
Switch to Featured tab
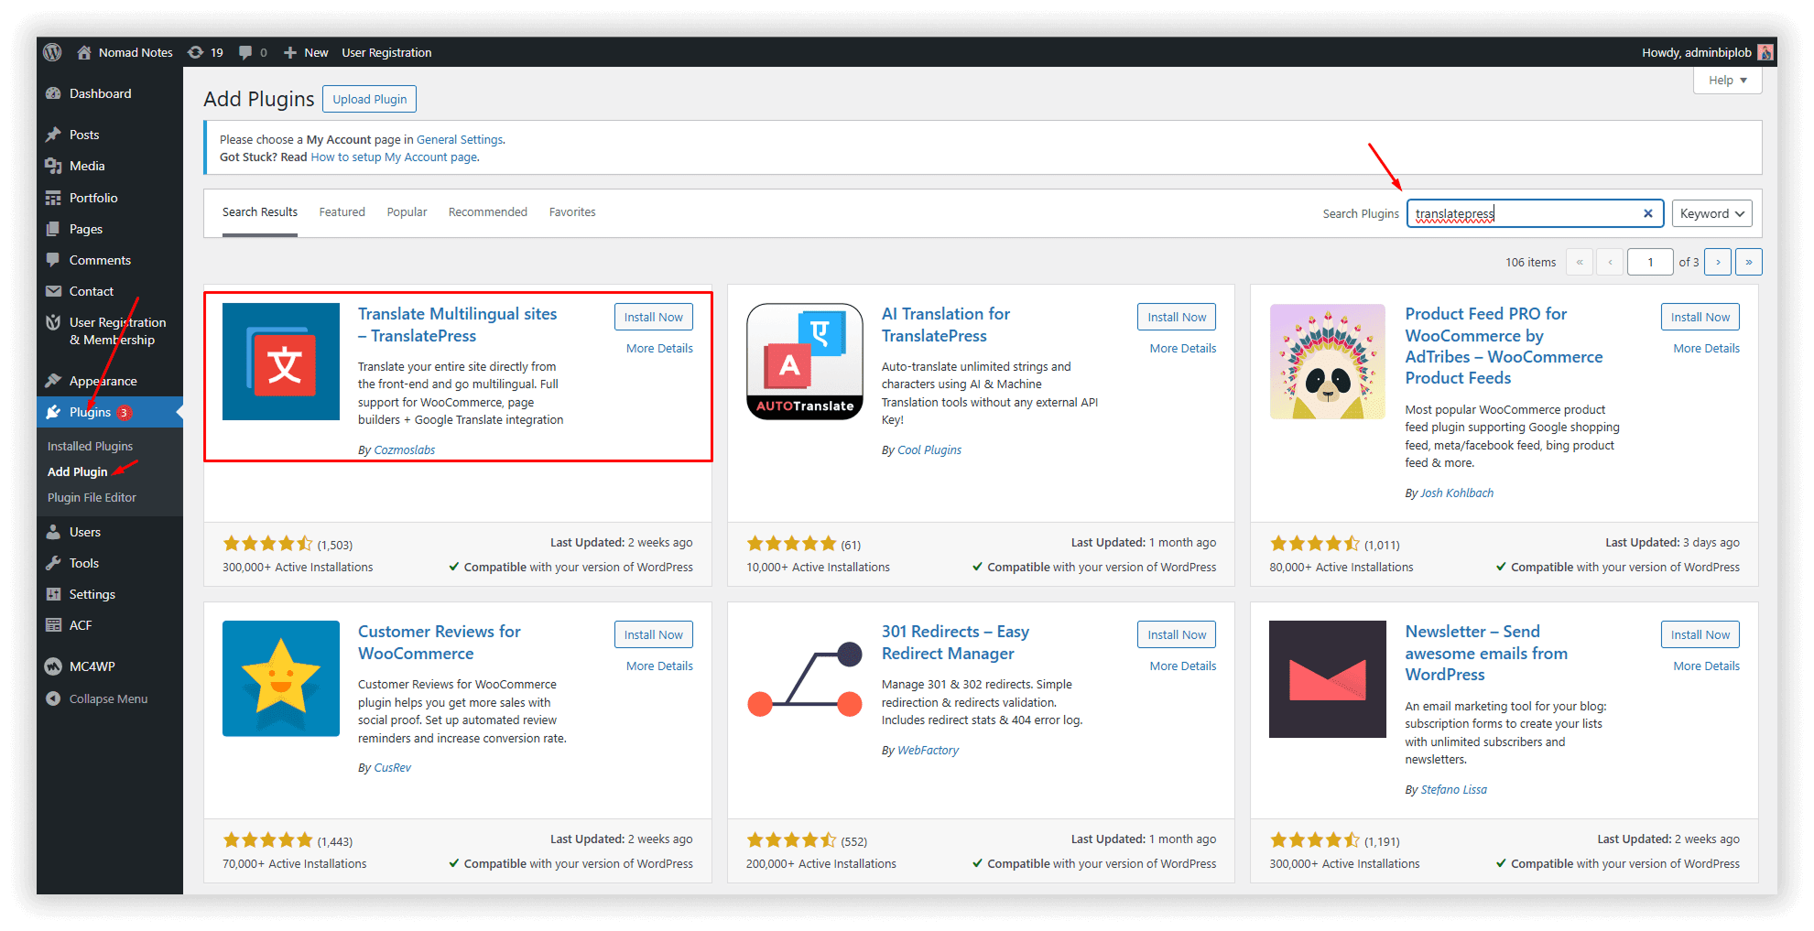point(342,211)
